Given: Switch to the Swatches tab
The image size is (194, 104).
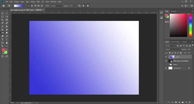Looking at the screenshot, I should coord(174,11).
